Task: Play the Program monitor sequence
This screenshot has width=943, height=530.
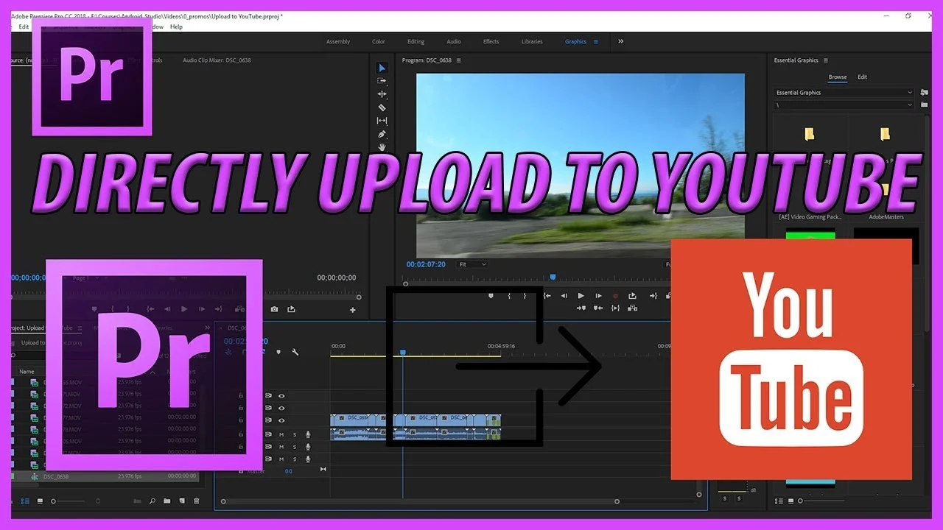Action: [581, 296]
